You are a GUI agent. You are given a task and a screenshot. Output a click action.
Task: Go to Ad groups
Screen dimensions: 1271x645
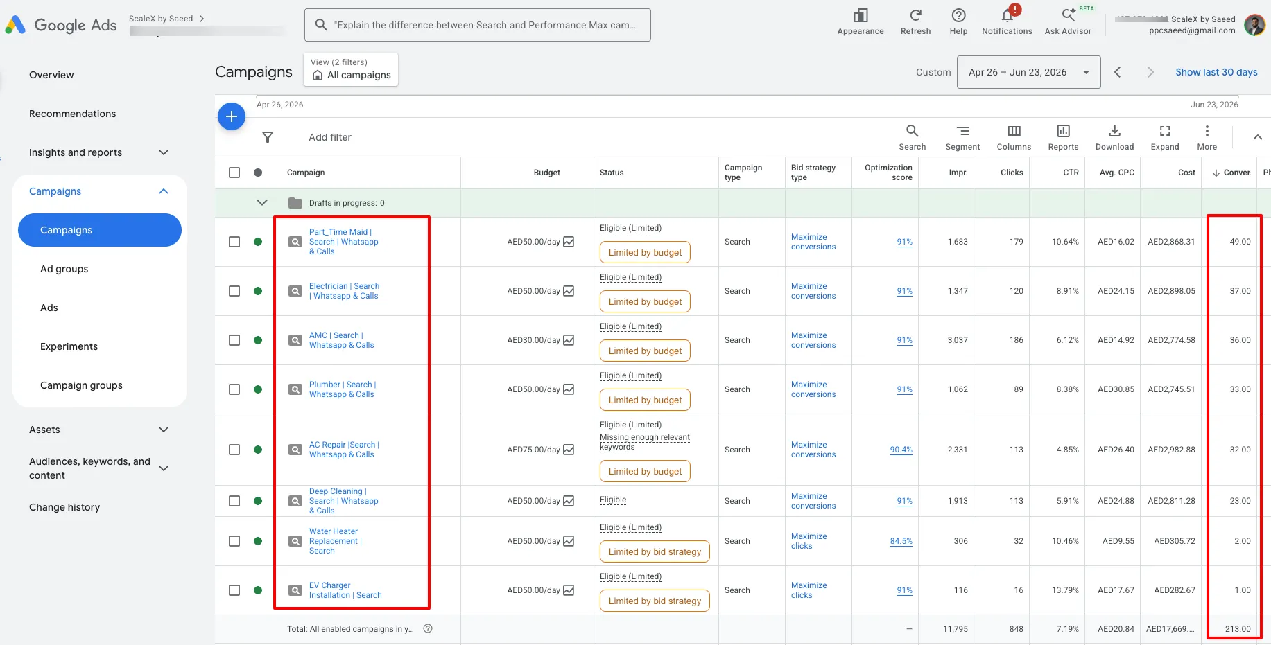pos(64,269)
